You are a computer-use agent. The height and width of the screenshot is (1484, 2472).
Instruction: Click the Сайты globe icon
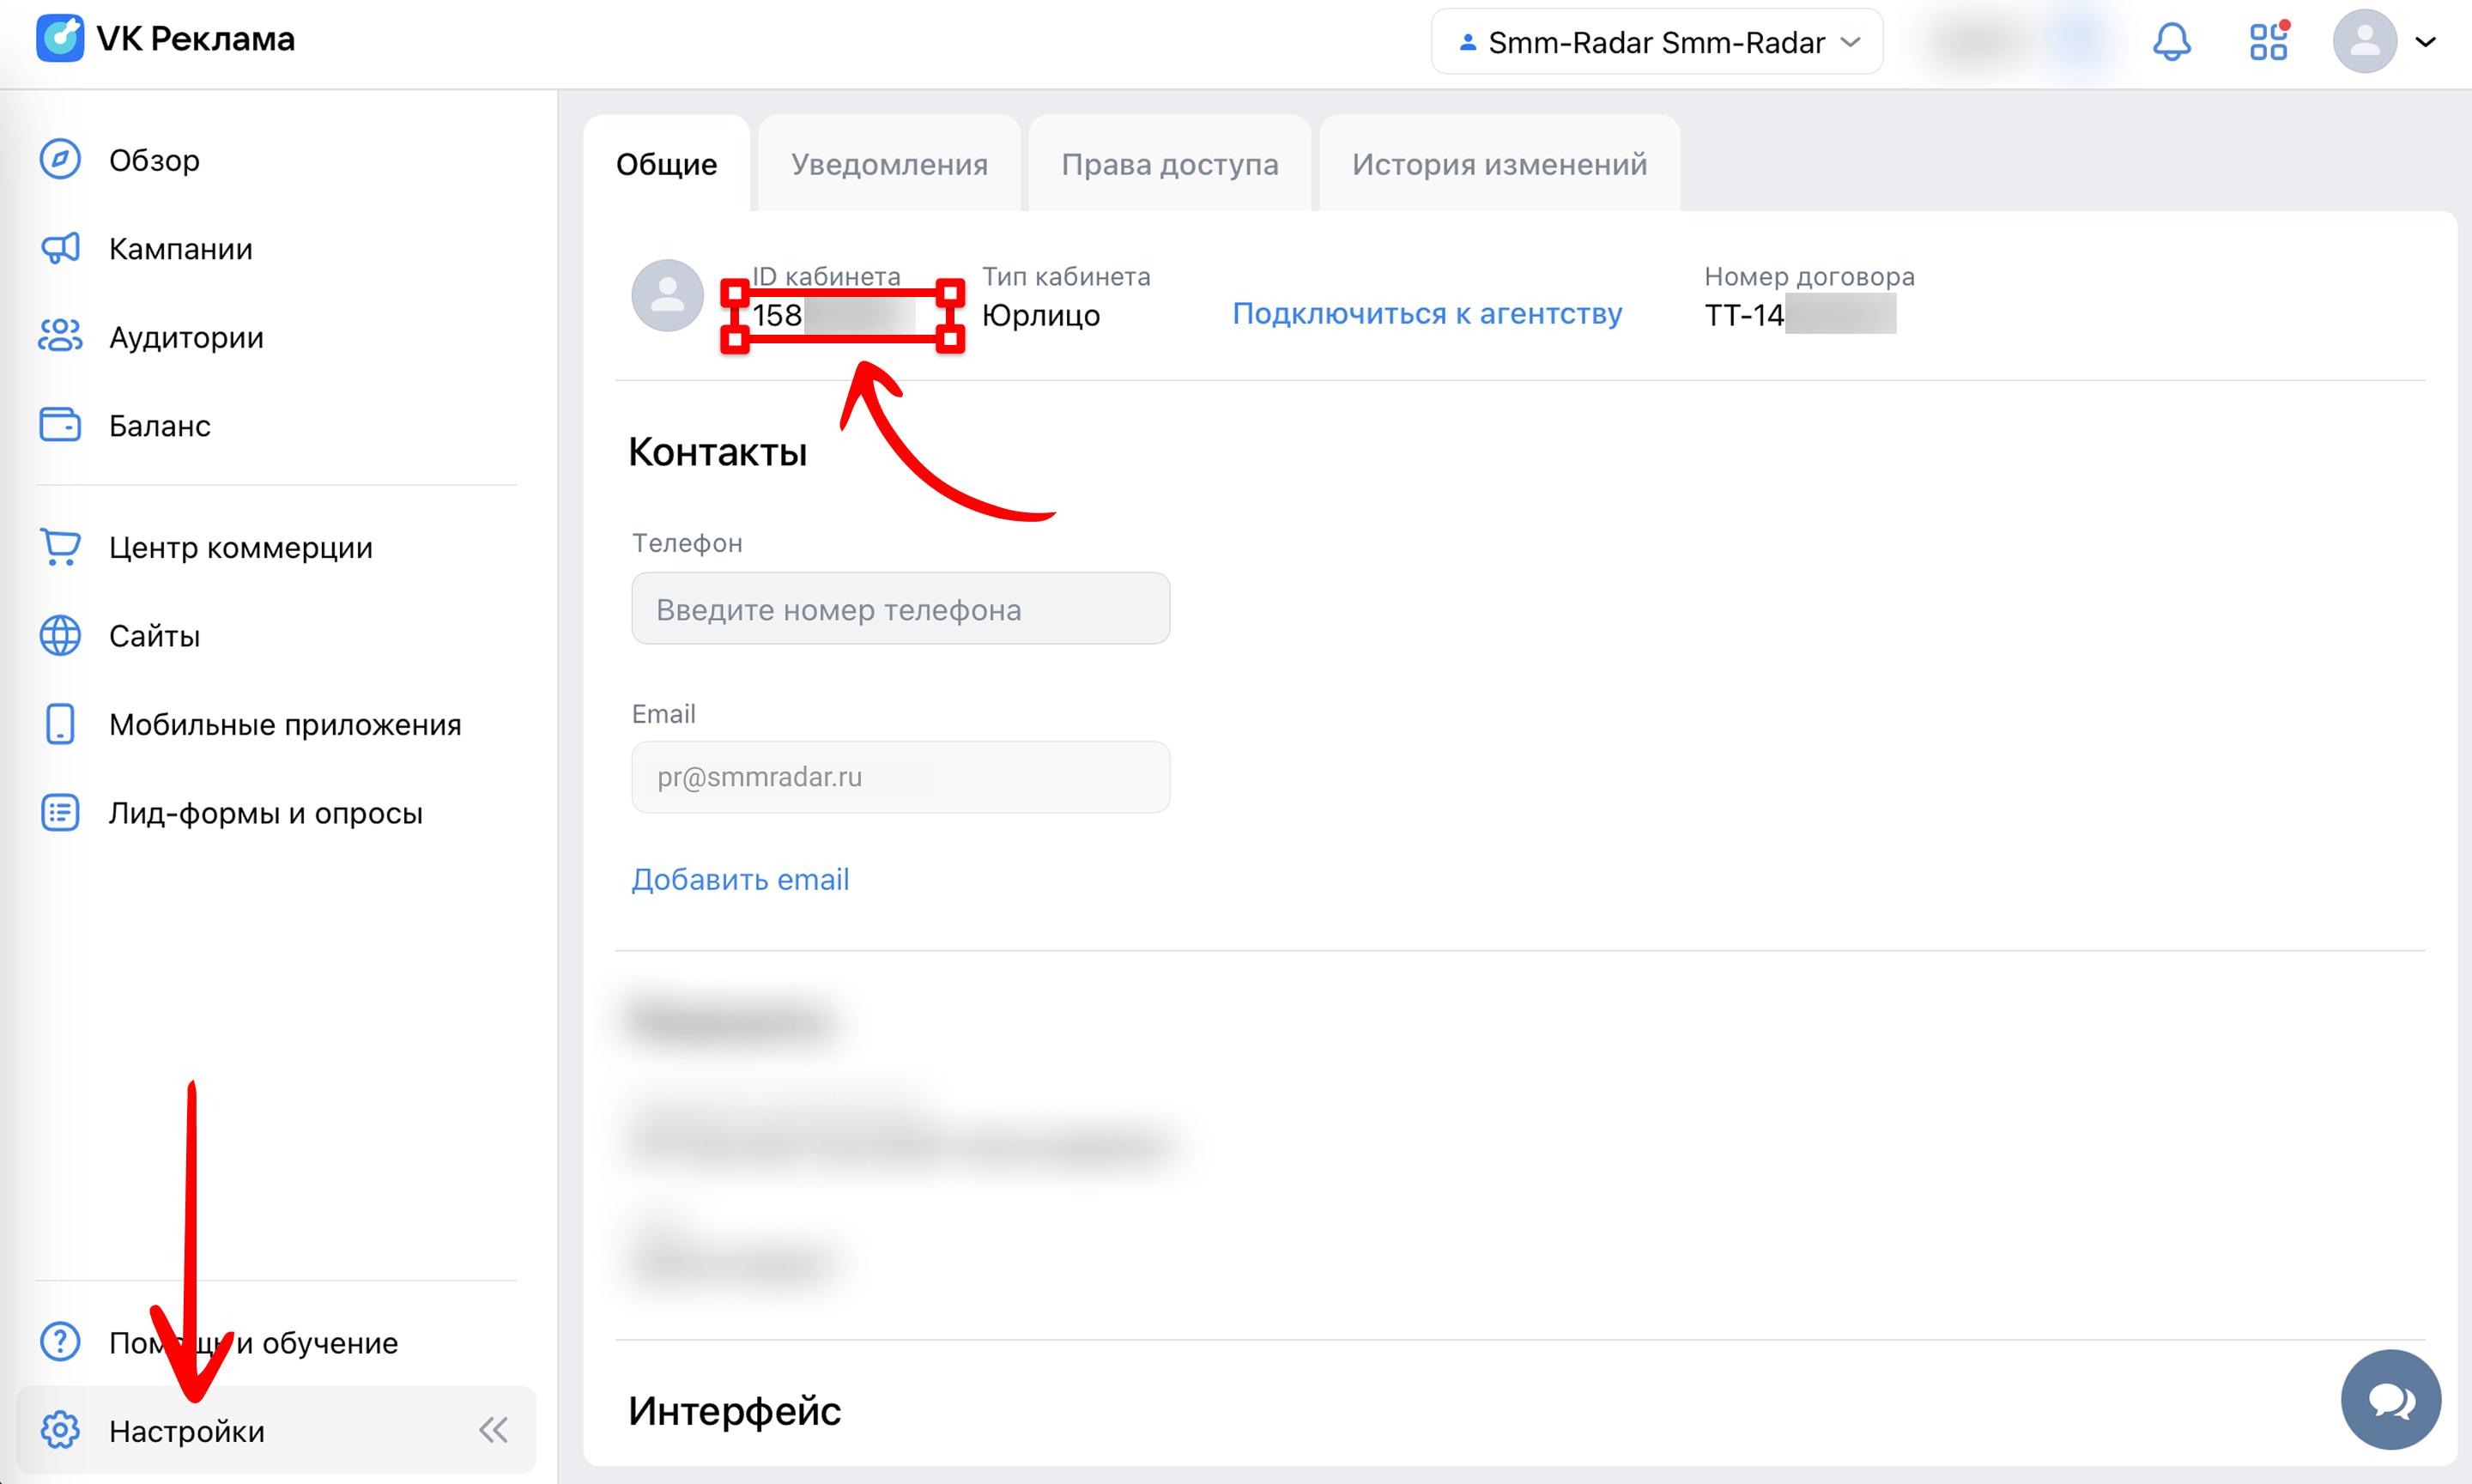[x=60, y=636]
